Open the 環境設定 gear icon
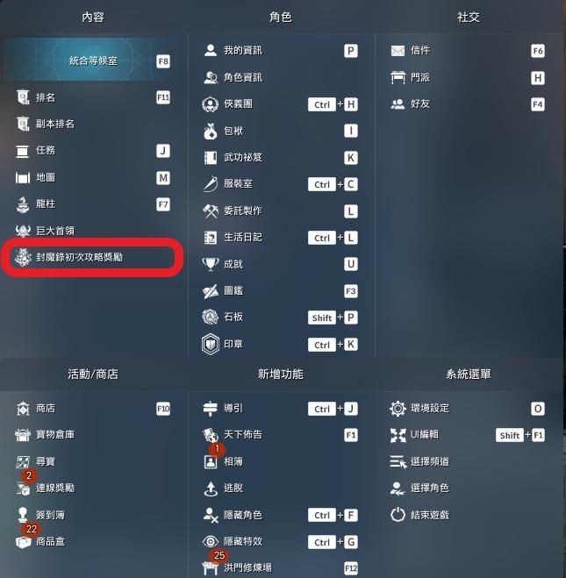 pyautogui.click(x=398, y=409)
